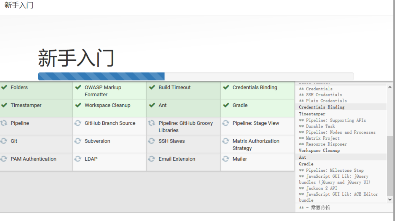The image size is (395, 221).
Task: Click the '** Matrix Project' log line
Action: (319, 138)
